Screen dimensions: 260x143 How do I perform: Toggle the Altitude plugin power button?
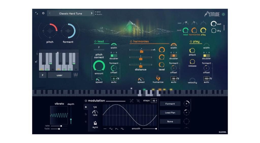coord(223,14)
